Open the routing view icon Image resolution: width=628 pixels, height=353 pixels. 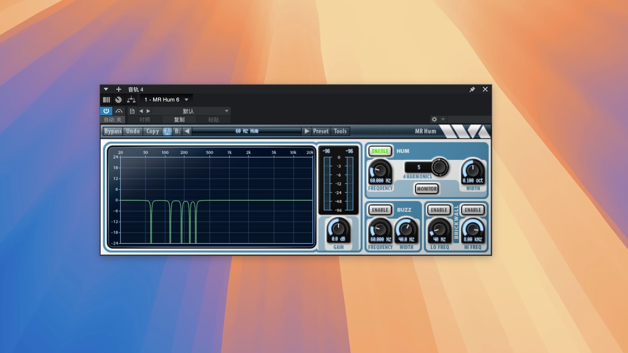coord(131,100)
